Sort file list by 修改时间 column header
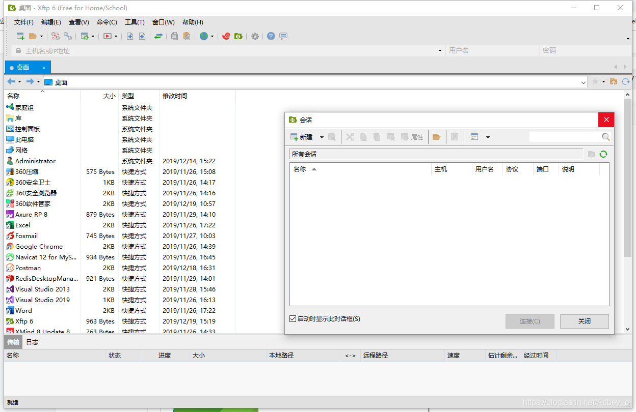Screen dimensions: 636x412 [197, 96]
